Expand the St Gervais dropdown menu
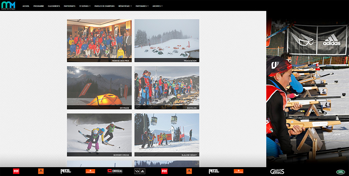The height and width of the screenshot is (176, 349). (85, 6)
